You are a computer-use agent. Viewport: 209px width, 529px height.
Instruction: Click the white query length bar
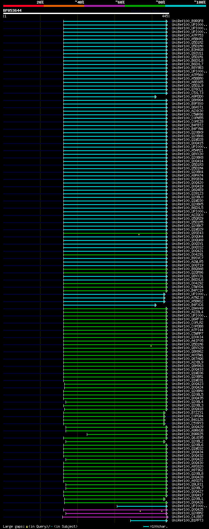(x=86, y=13)
